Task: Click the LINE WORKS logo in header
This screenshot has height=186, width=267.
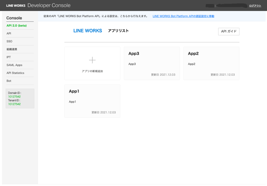Action: pyautogui.click(x=16, y=5)
